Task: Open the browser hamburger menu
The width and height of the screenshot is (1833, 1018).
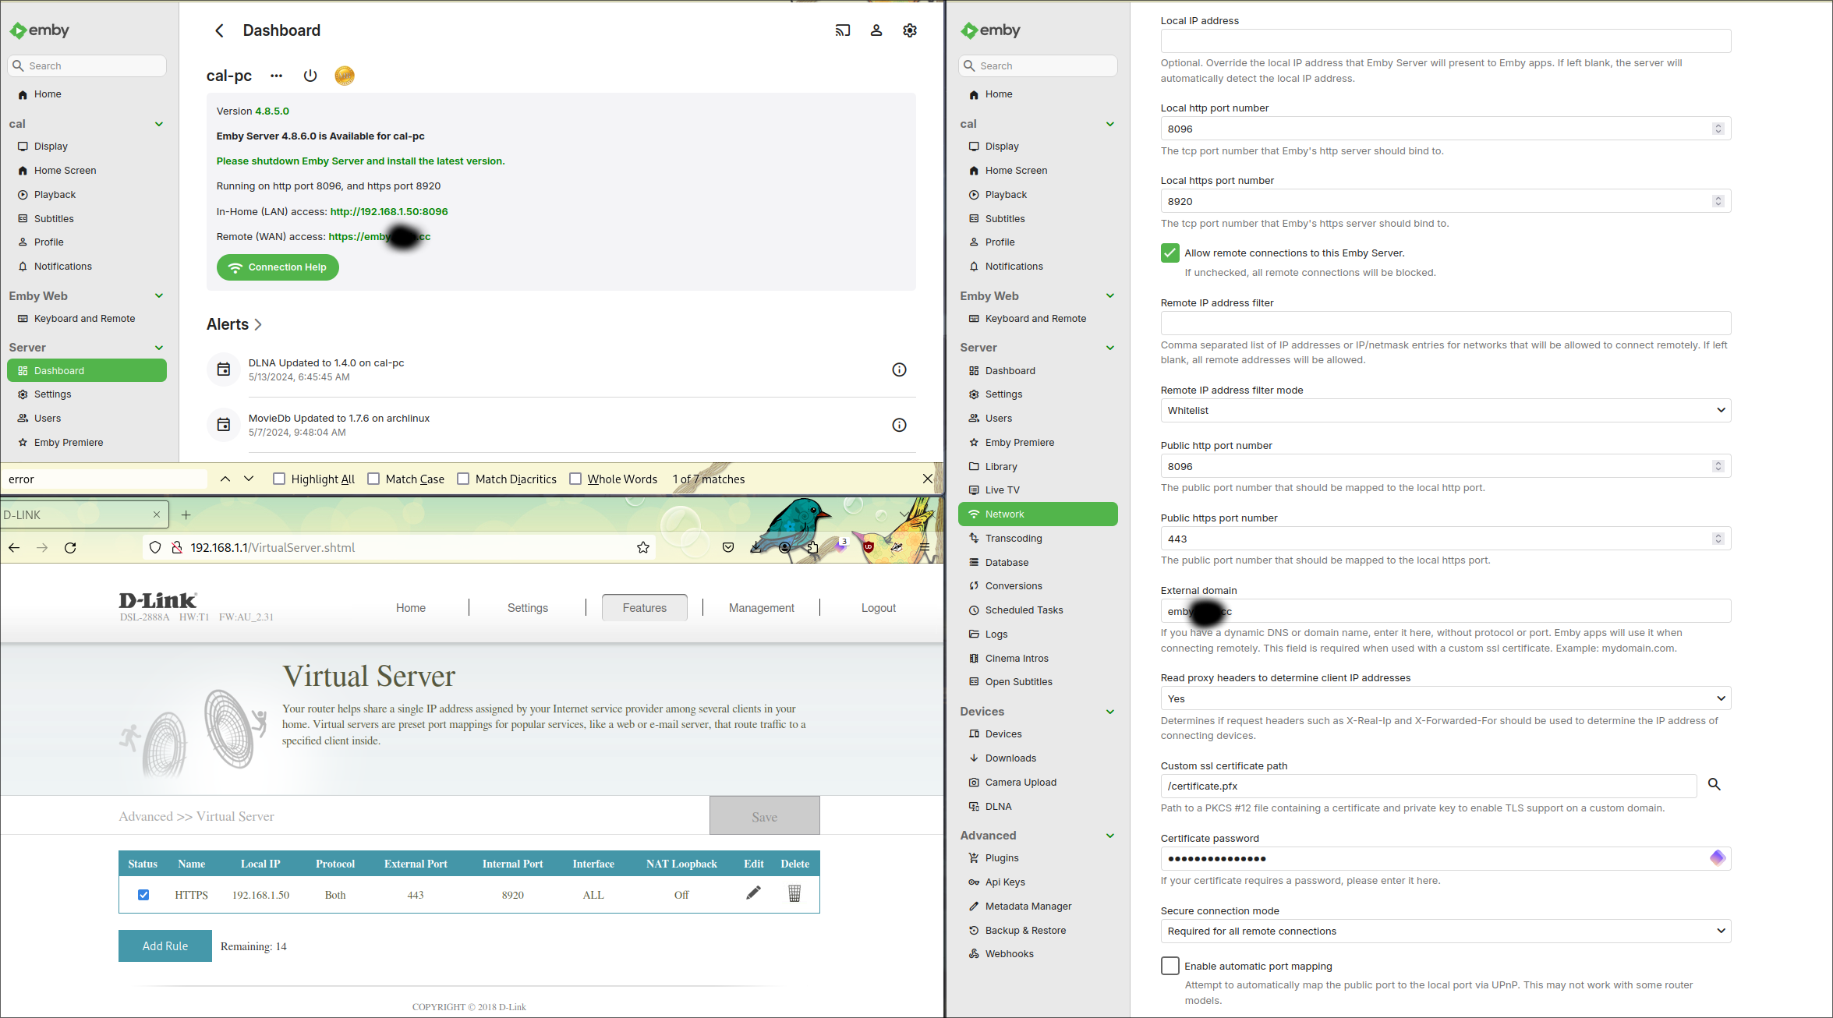Action: pos(925,547)
